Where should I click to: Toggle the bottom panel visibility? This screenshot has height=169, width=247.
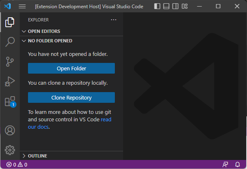tap(166, 6)
